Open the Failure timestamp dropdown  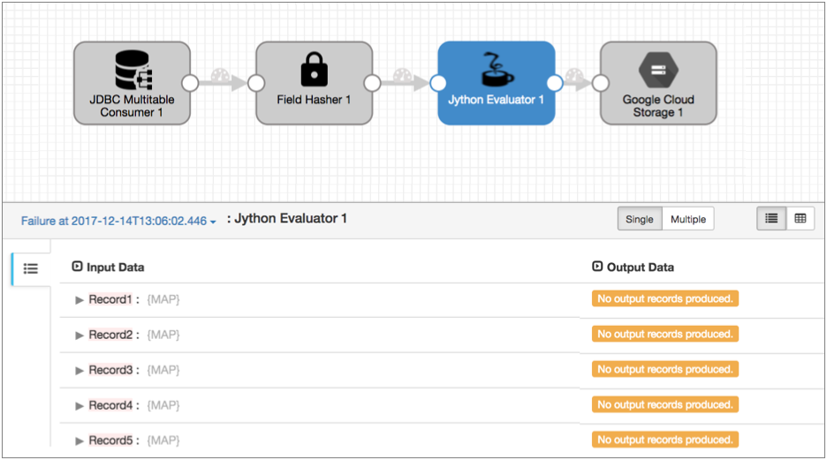(118, 221)
